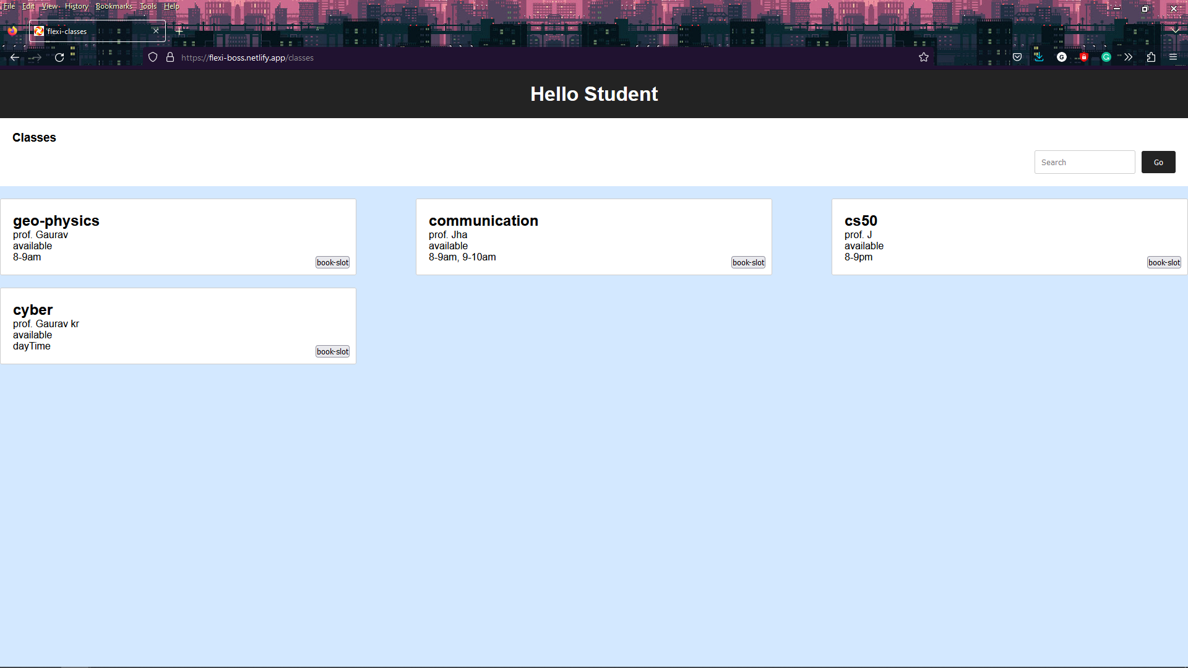Viewport: 1188px width, 668px height.
Task: Click the white G extension icon
Action: [1062, 57]
